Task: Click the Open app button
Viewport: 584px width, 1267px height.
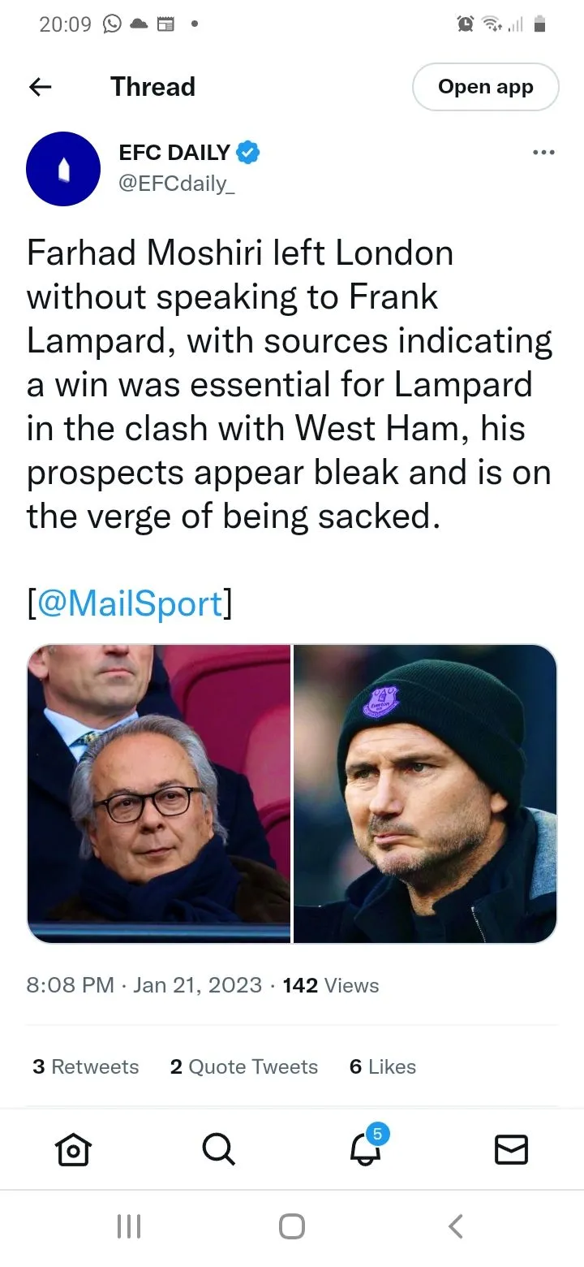Action: 485,87
